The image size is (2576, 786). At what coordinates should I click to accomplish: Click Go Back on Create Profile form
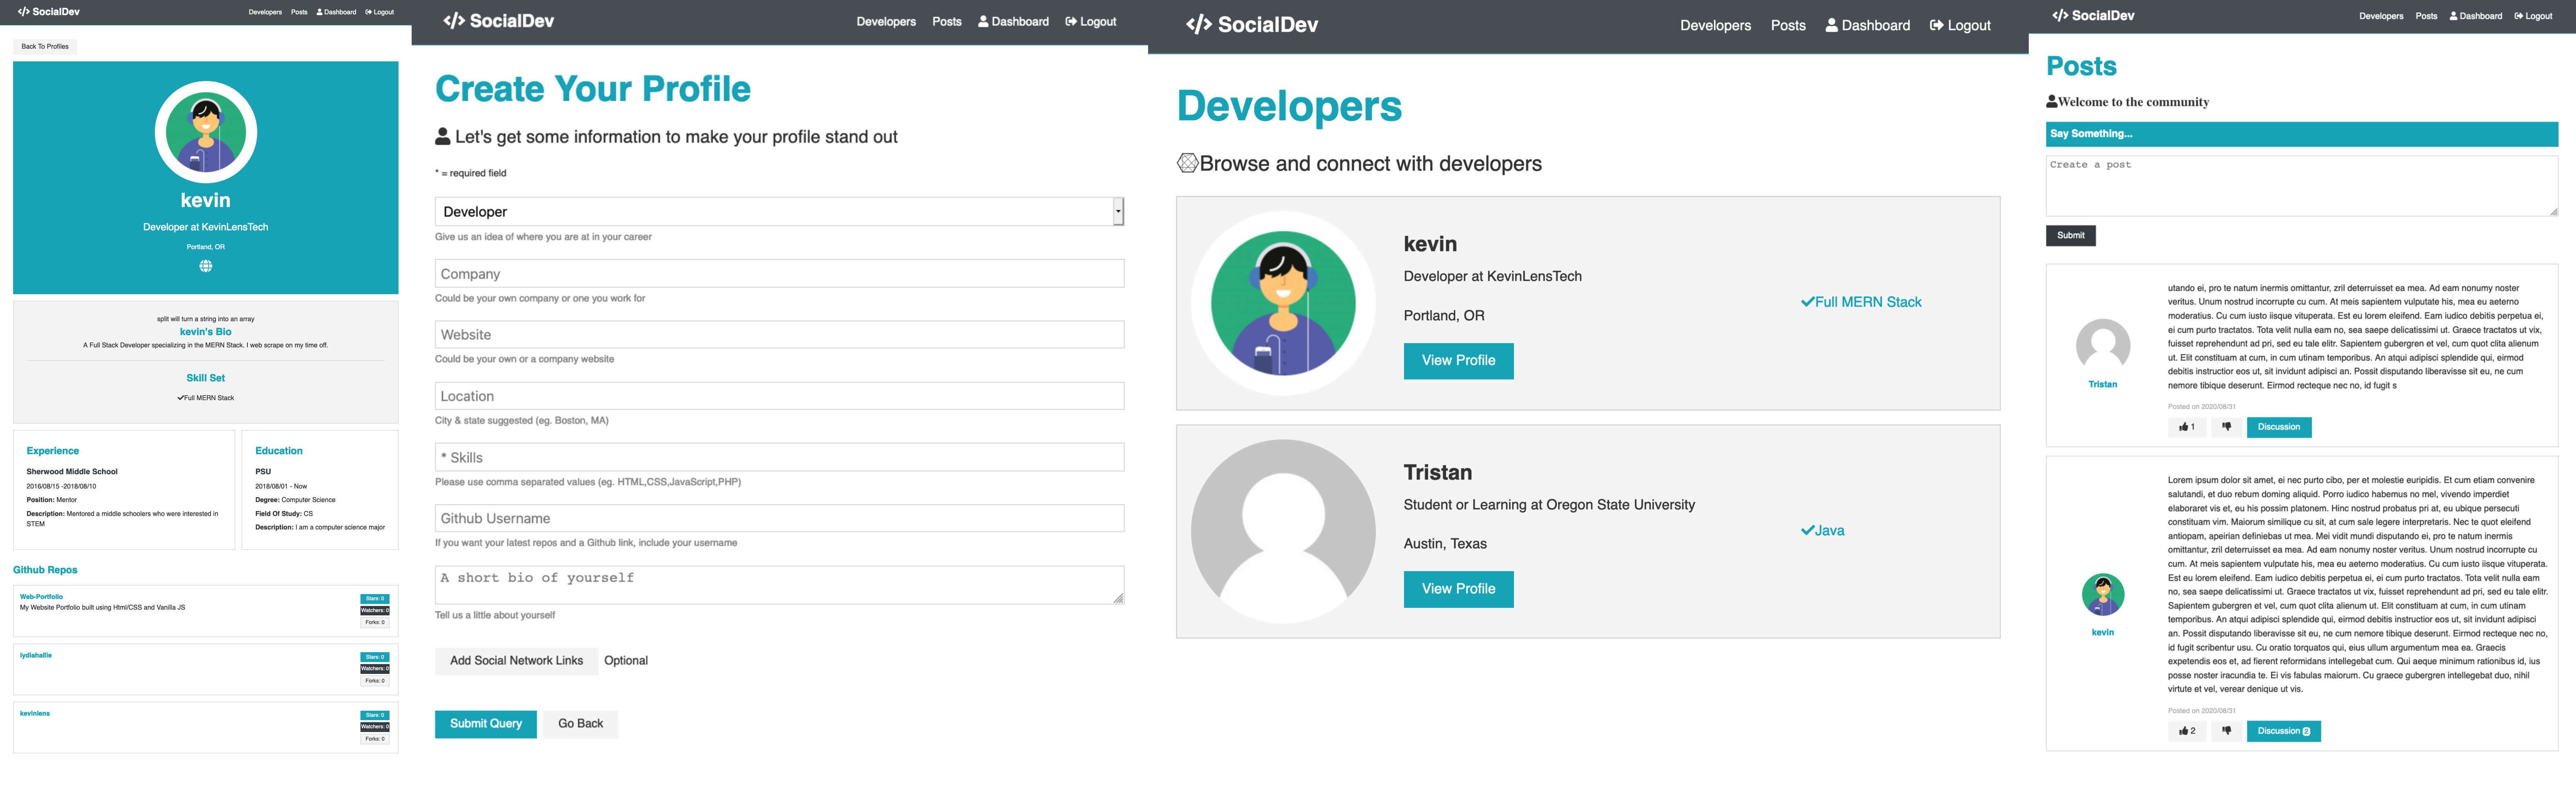(580, 724)
